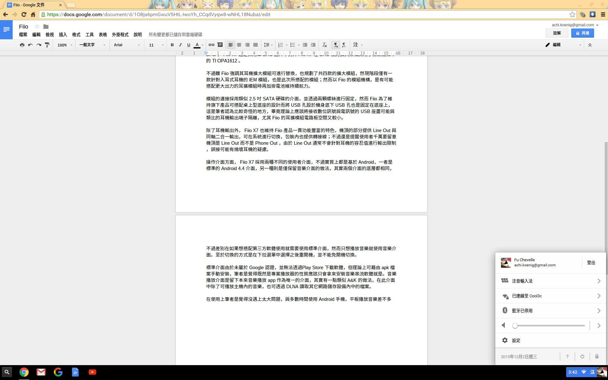This screenshot has width=608, height=380.
Task: Click the 登出 sign-out button
Action: pyautogui.click(x=591, y=263)
